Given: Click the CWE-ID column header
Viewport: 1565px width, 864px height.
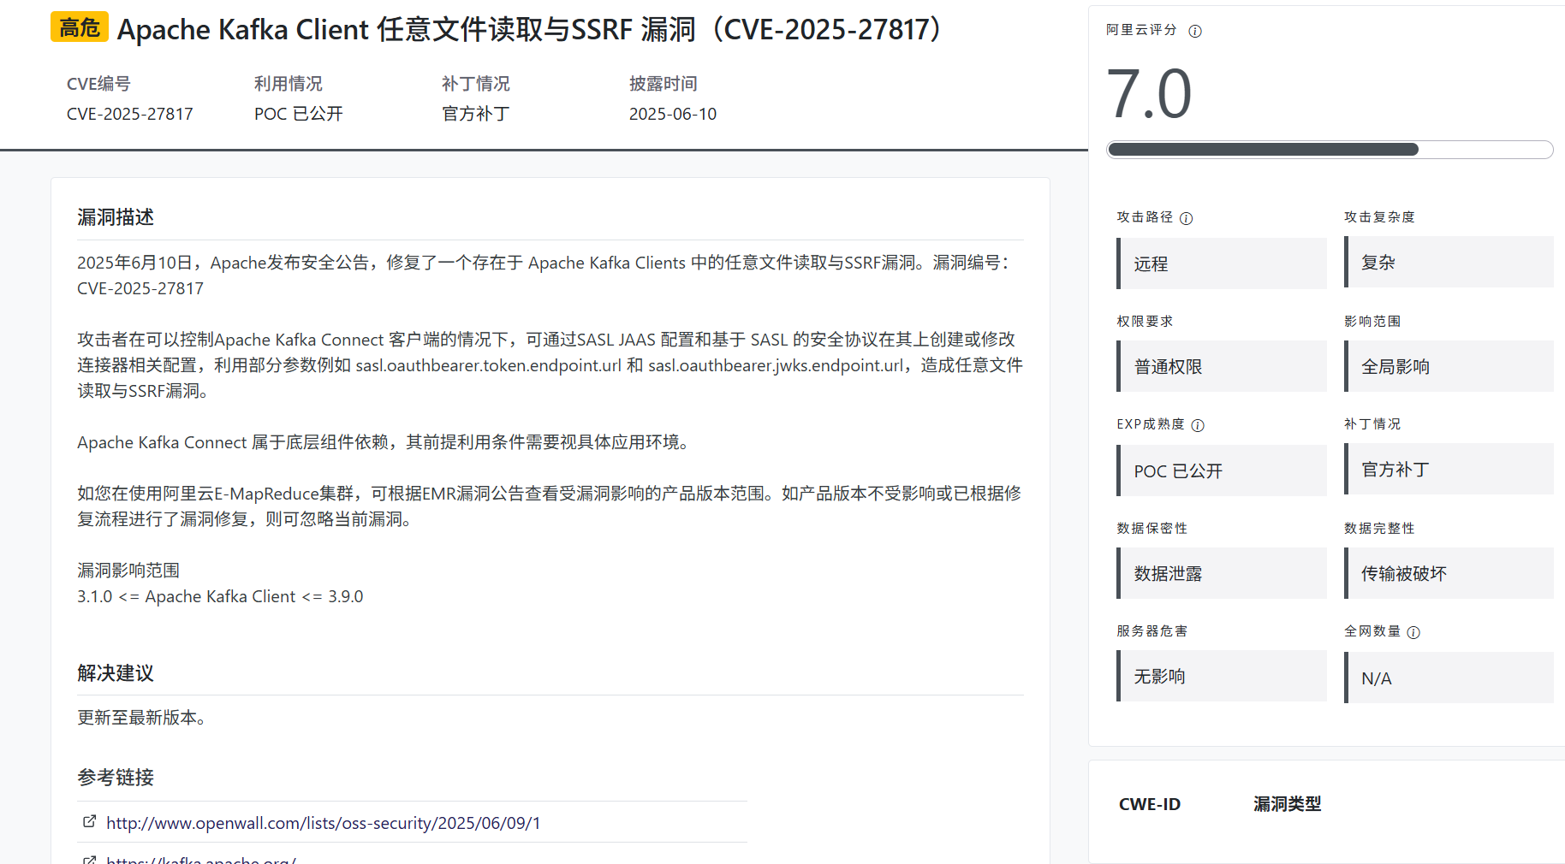Looking at the screenshot, I should click(1150, 804).
